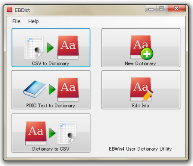Click the EBWin4 User Dictionary Utility text
The width and height of the screenshot is (193, 166).
click(x=140, y=149)
